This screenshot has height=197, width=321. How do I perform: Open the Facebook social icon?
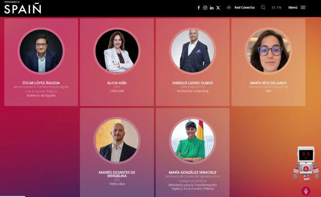(199, 8)
